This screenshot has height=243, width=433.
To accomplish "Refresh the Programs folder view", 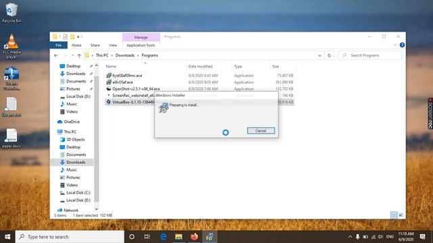I will [329, 55].
